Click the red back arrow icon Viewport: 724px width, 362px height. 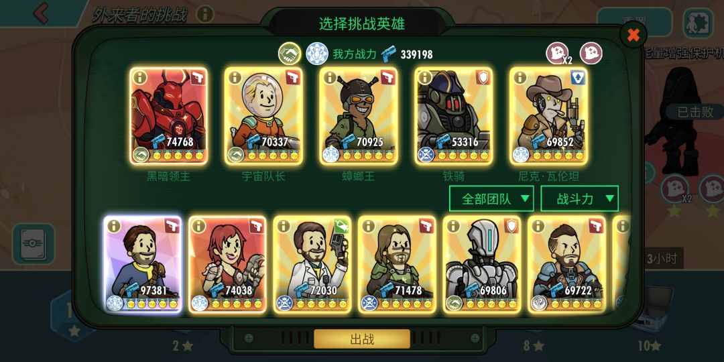41,13
